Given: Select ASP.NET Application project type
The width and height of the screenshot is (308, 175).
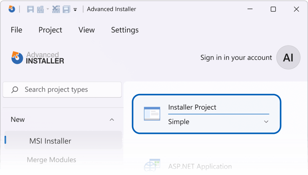Looking at the screenshot, I should tap(200, 167).
